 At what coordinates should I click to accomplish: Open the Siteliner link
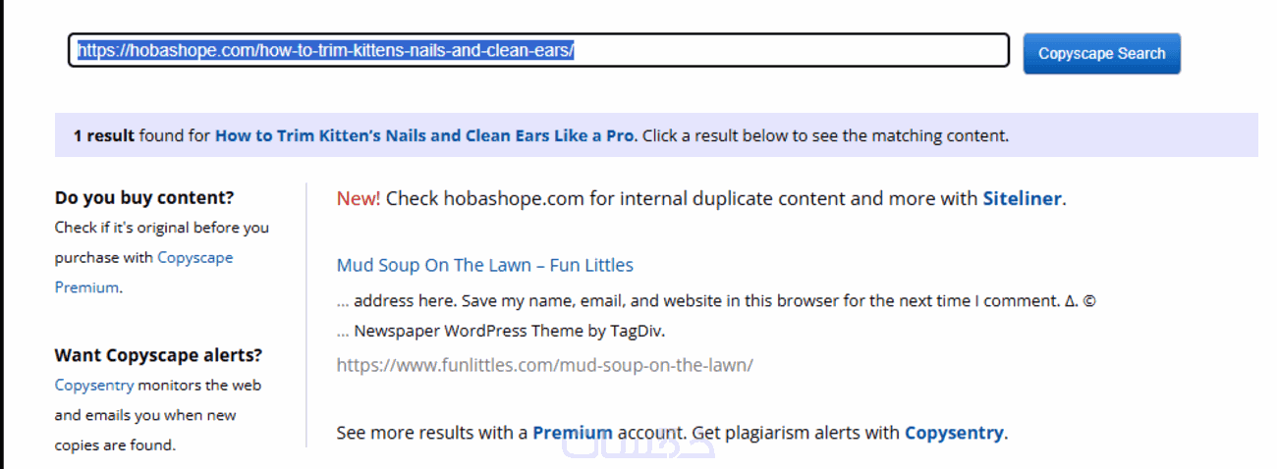coord(1022,198)
